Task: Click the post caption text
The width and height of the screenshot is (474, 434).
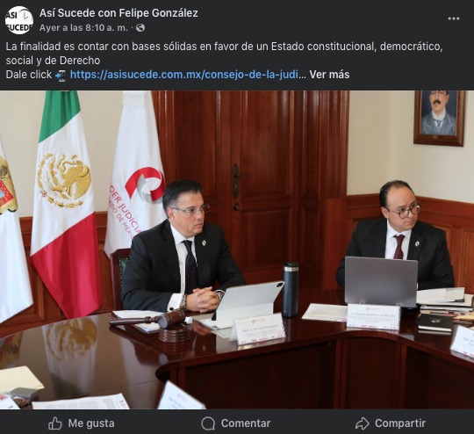Action: [x=224, y=54]
